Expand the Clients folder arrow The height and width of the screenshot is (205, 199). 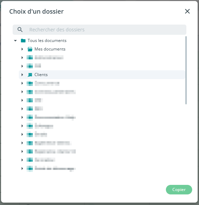tap(22, 75)
